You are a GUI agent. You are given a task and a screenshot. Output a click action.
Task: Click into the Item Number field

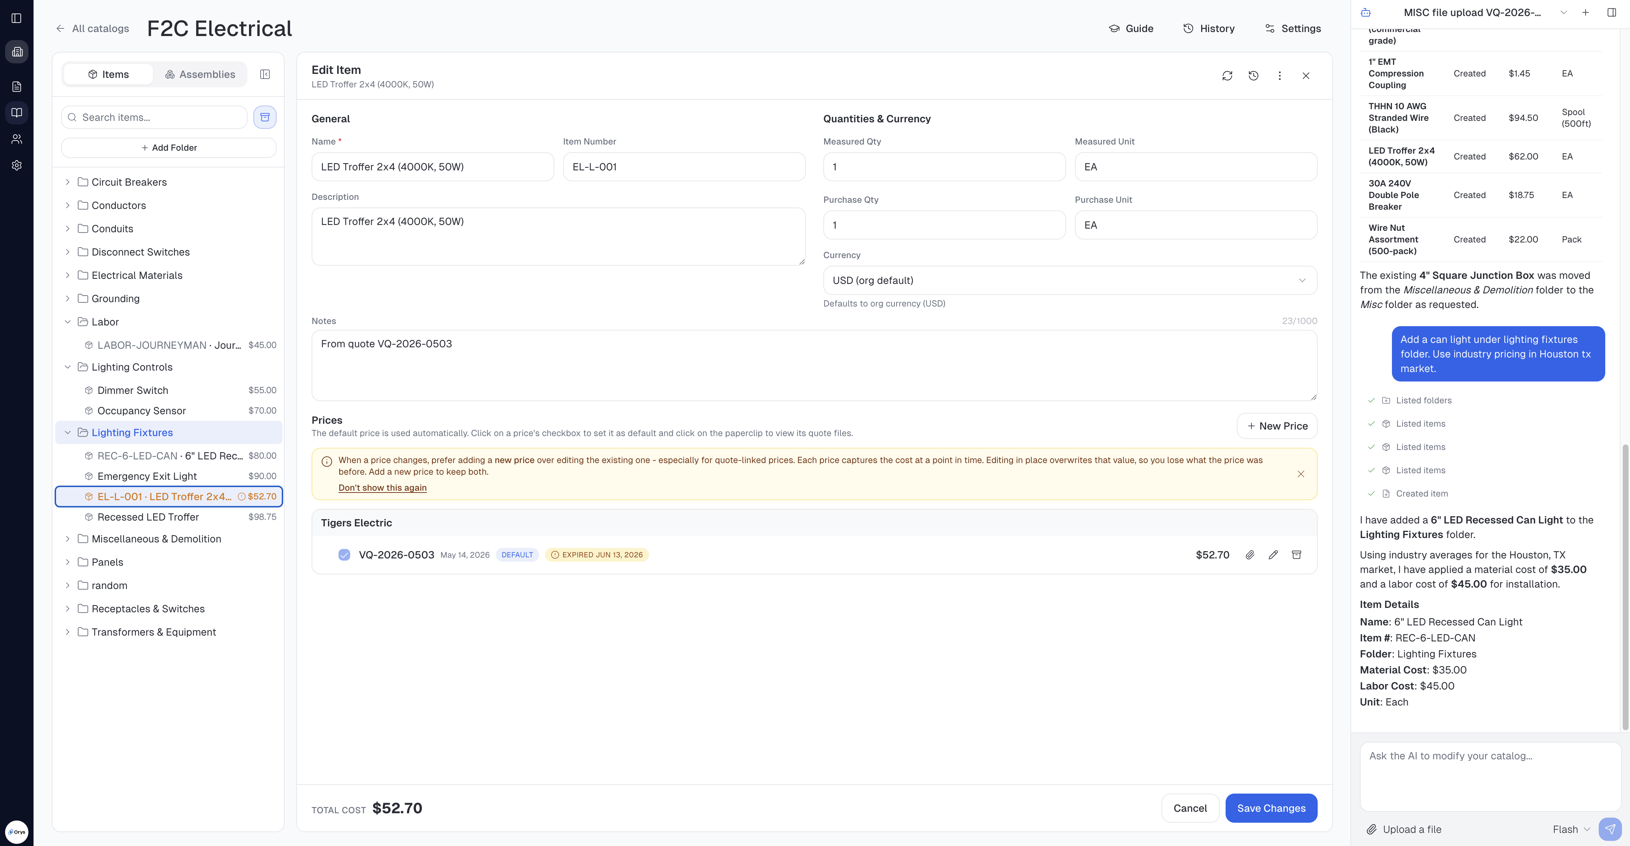point(683,167)
